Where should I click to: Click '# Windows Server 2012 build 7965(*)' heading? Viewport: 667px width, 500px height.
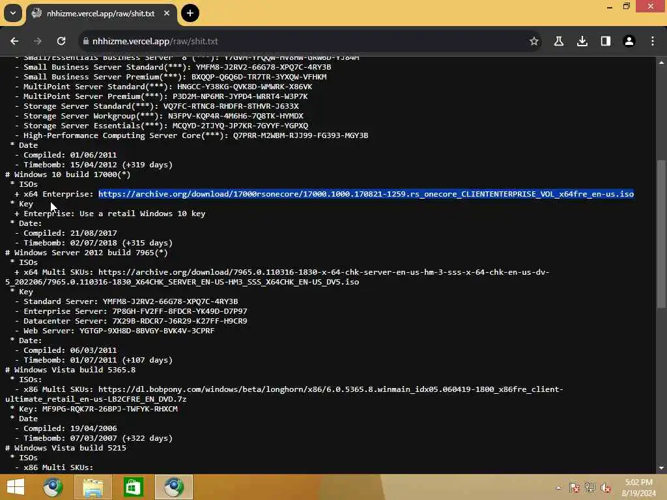click(87, 253)
